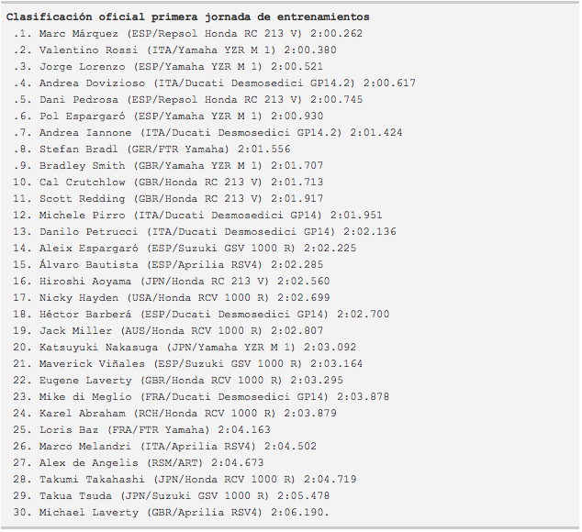Select the Jorge Lorenzo line
582x532 pixels.
pos(168,66)
